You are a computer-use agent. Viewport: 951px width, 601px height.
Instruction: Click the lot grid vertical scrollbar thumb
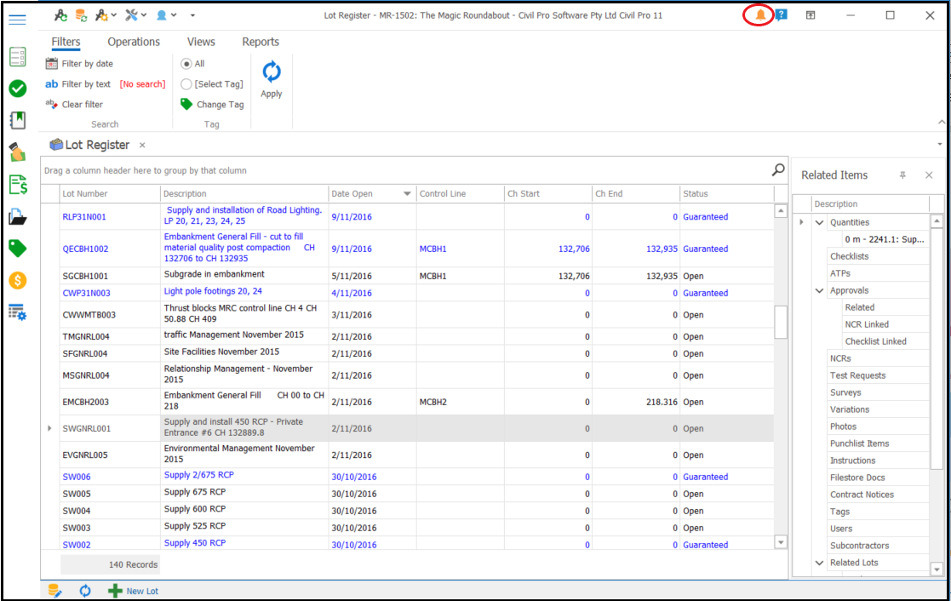(782, 322)
